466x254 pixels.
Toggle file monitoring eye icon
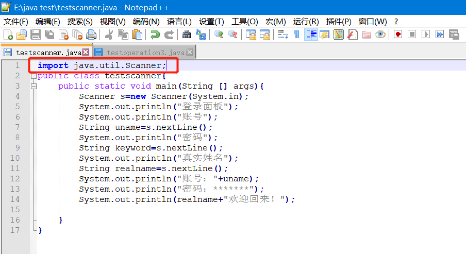click(380, 35)
